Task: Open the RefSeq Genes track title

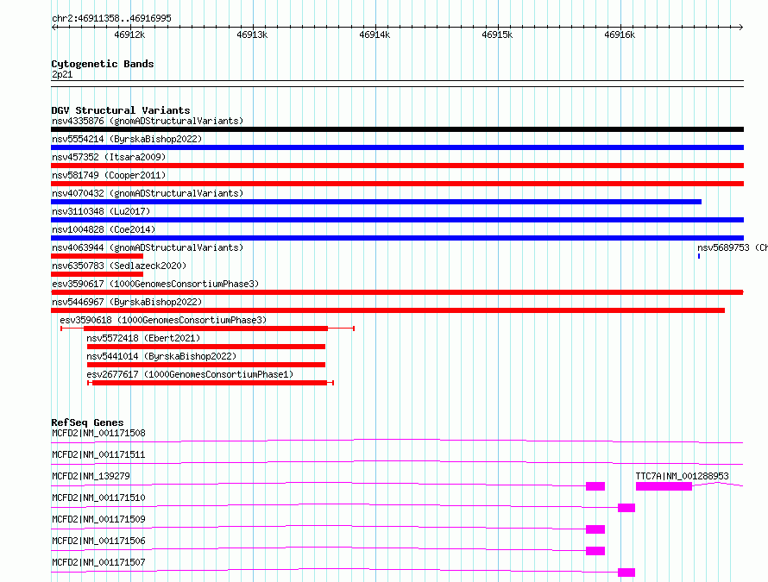Action: tap(87, 422)
